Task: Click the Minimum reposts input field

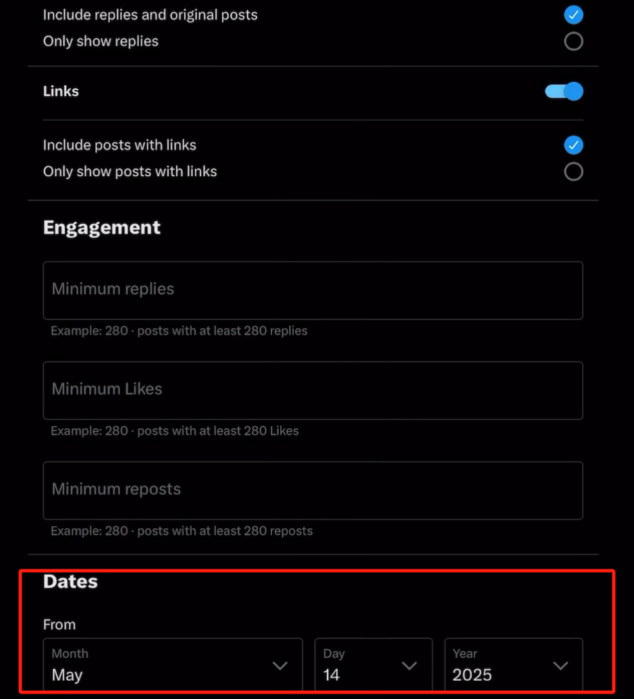Action: pos(313,490)
